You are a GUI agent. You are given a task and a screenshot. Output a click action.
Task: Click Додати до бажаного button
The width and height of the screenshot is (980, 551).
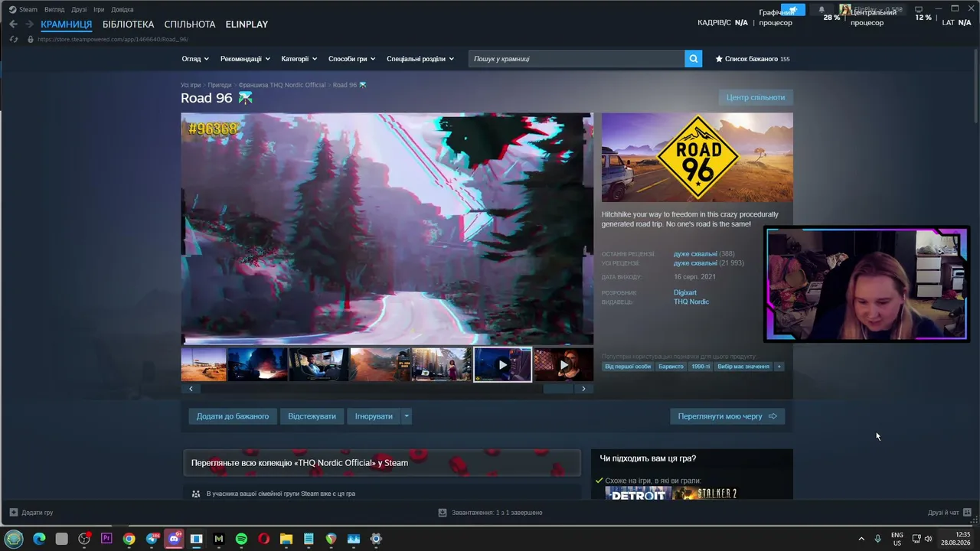point(233,416)
